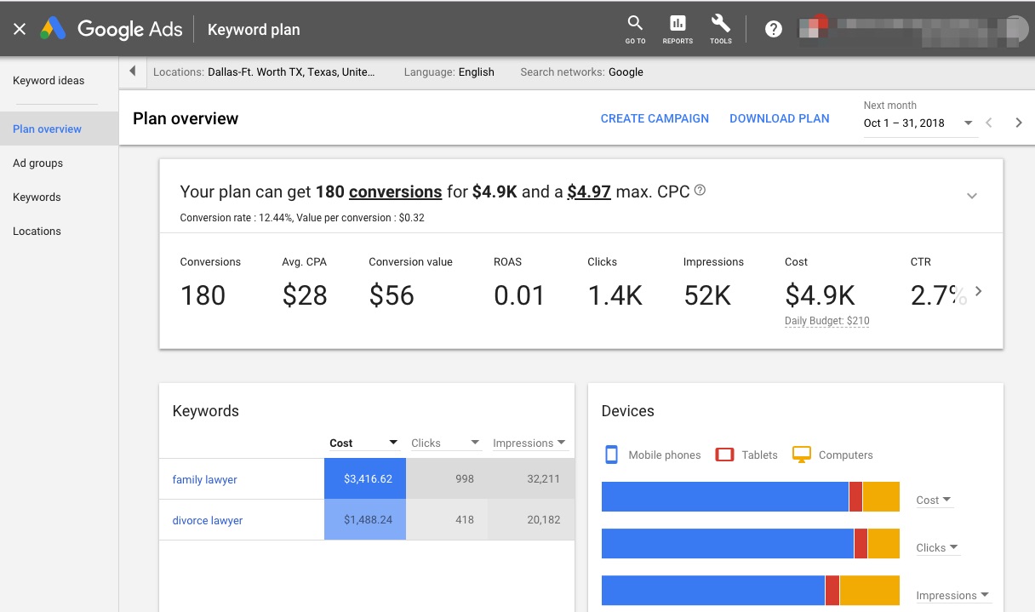
Task: Select the Tablets device icon
Action: coord(726,455)
